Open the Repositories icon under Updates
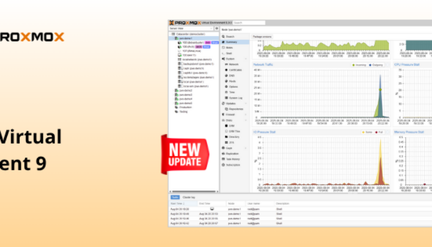Image resolution: width=432 pixels, height=247 pixels. point(226,109)
